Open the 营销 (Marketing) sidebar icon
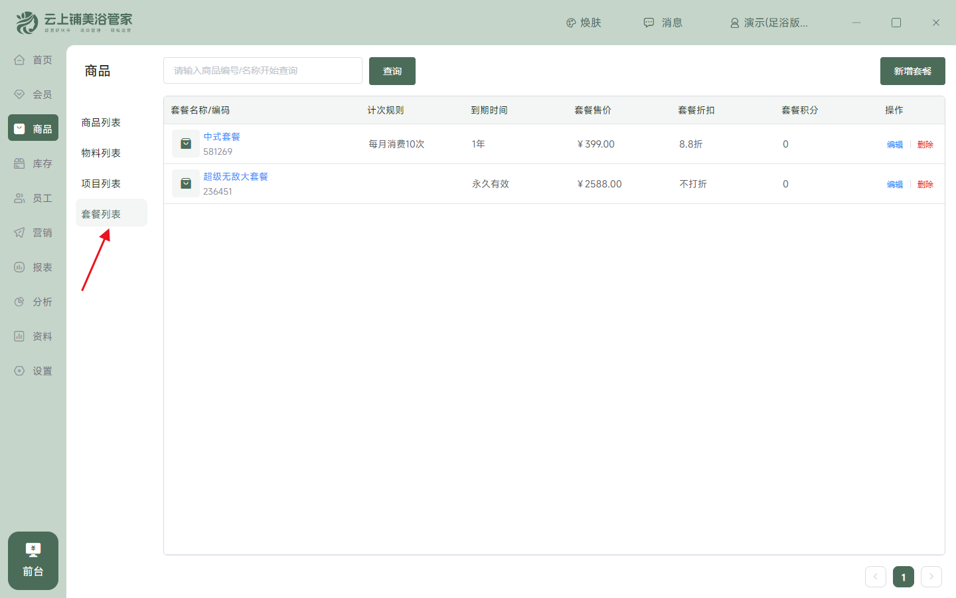Image resolution: width=956 pixels, height=598 pixels. [33, 232]
